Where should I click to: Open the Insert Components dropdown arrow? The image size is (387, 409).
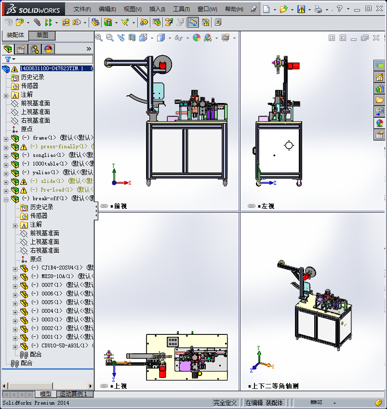(x=28, y=23)
